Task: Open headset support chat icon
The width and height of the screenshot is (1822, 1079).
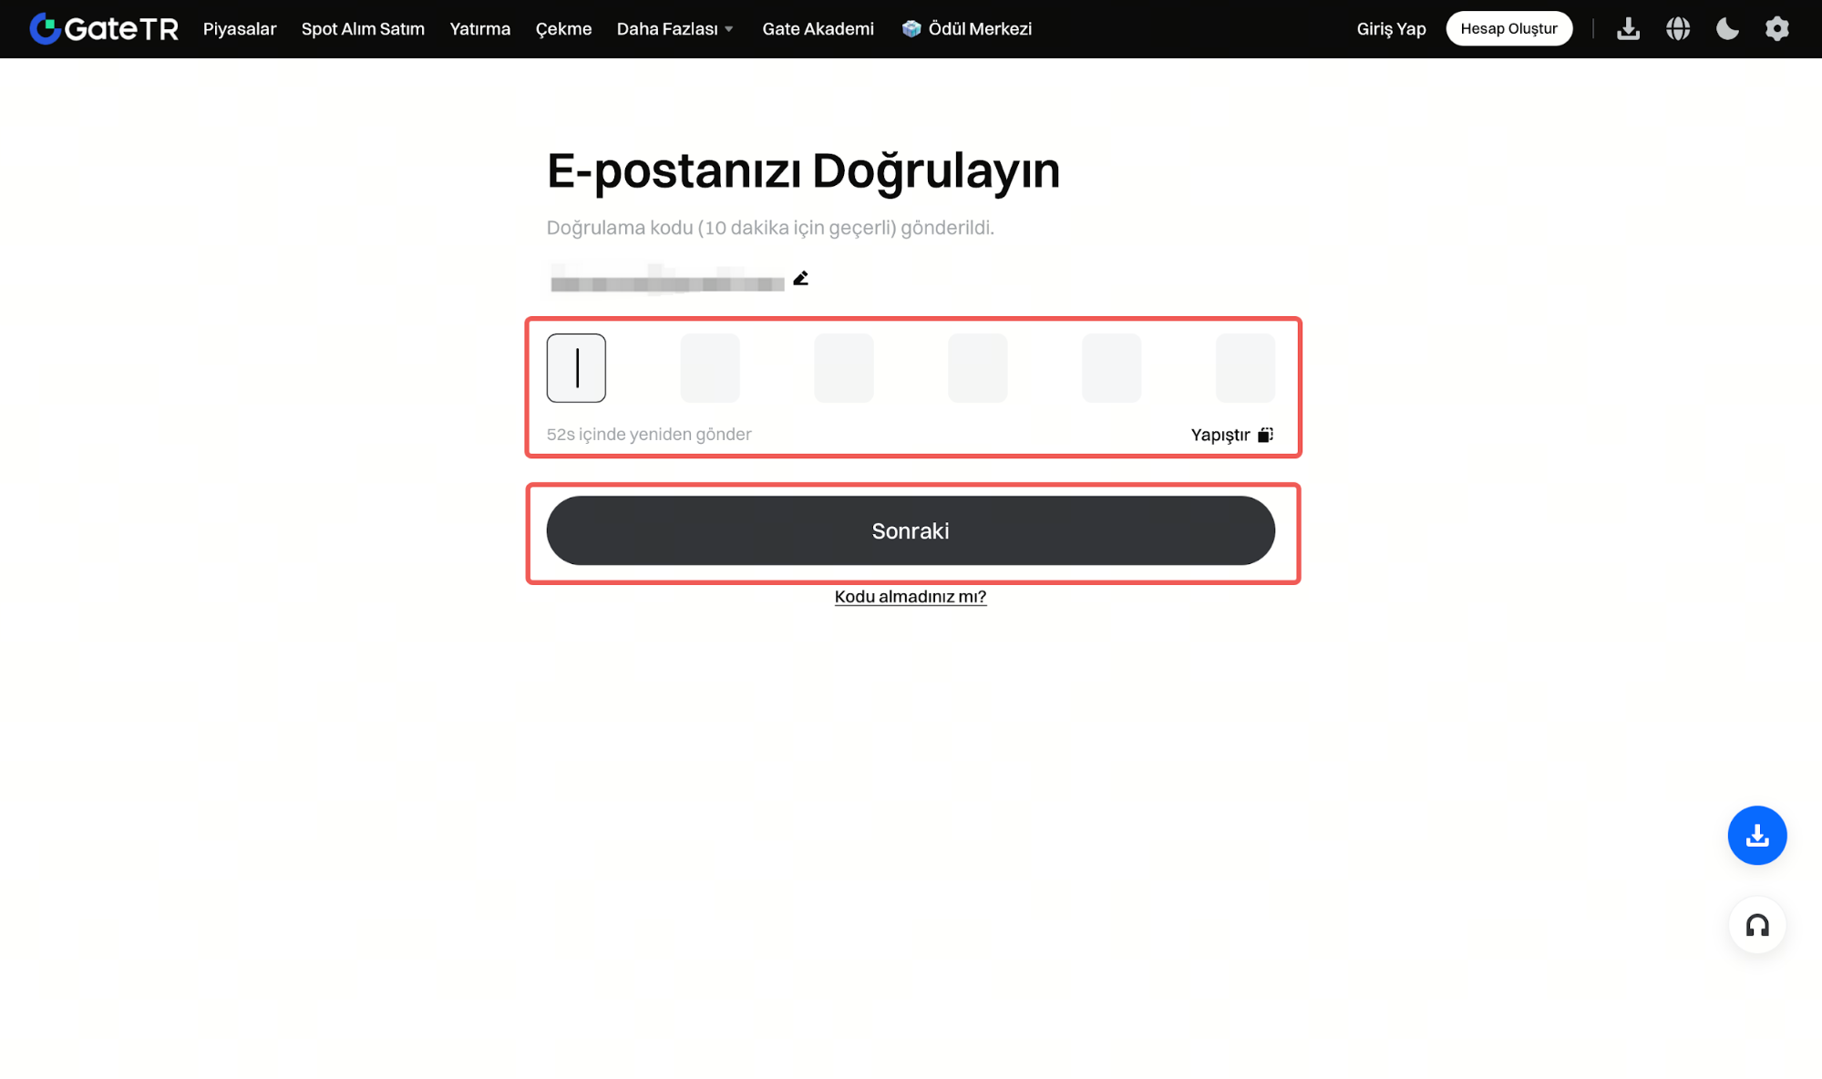Action: pos(1756,925)
